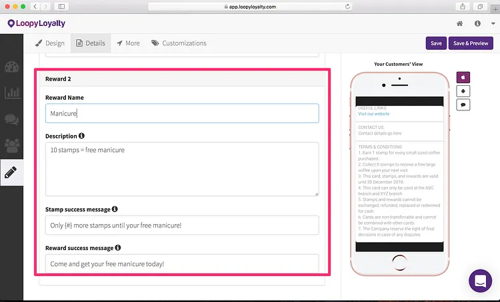Click the Visit our website link in preview

(373, 114)
